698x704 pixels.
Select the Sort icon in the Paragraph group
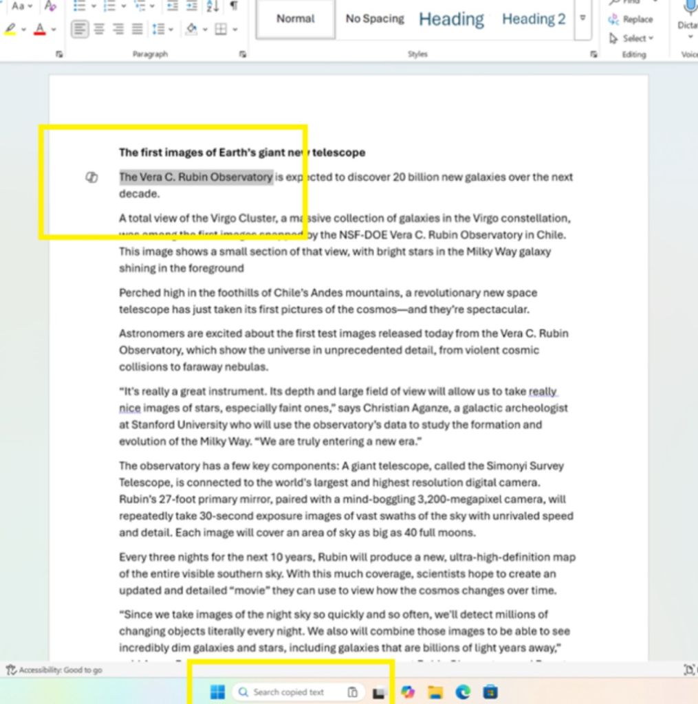[x=212, y=7]
